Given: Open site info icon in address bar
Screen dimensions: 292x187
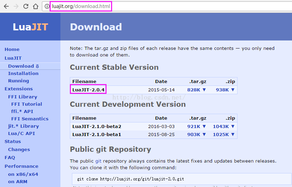Looking at the screenshot, I should click(47, 6).
